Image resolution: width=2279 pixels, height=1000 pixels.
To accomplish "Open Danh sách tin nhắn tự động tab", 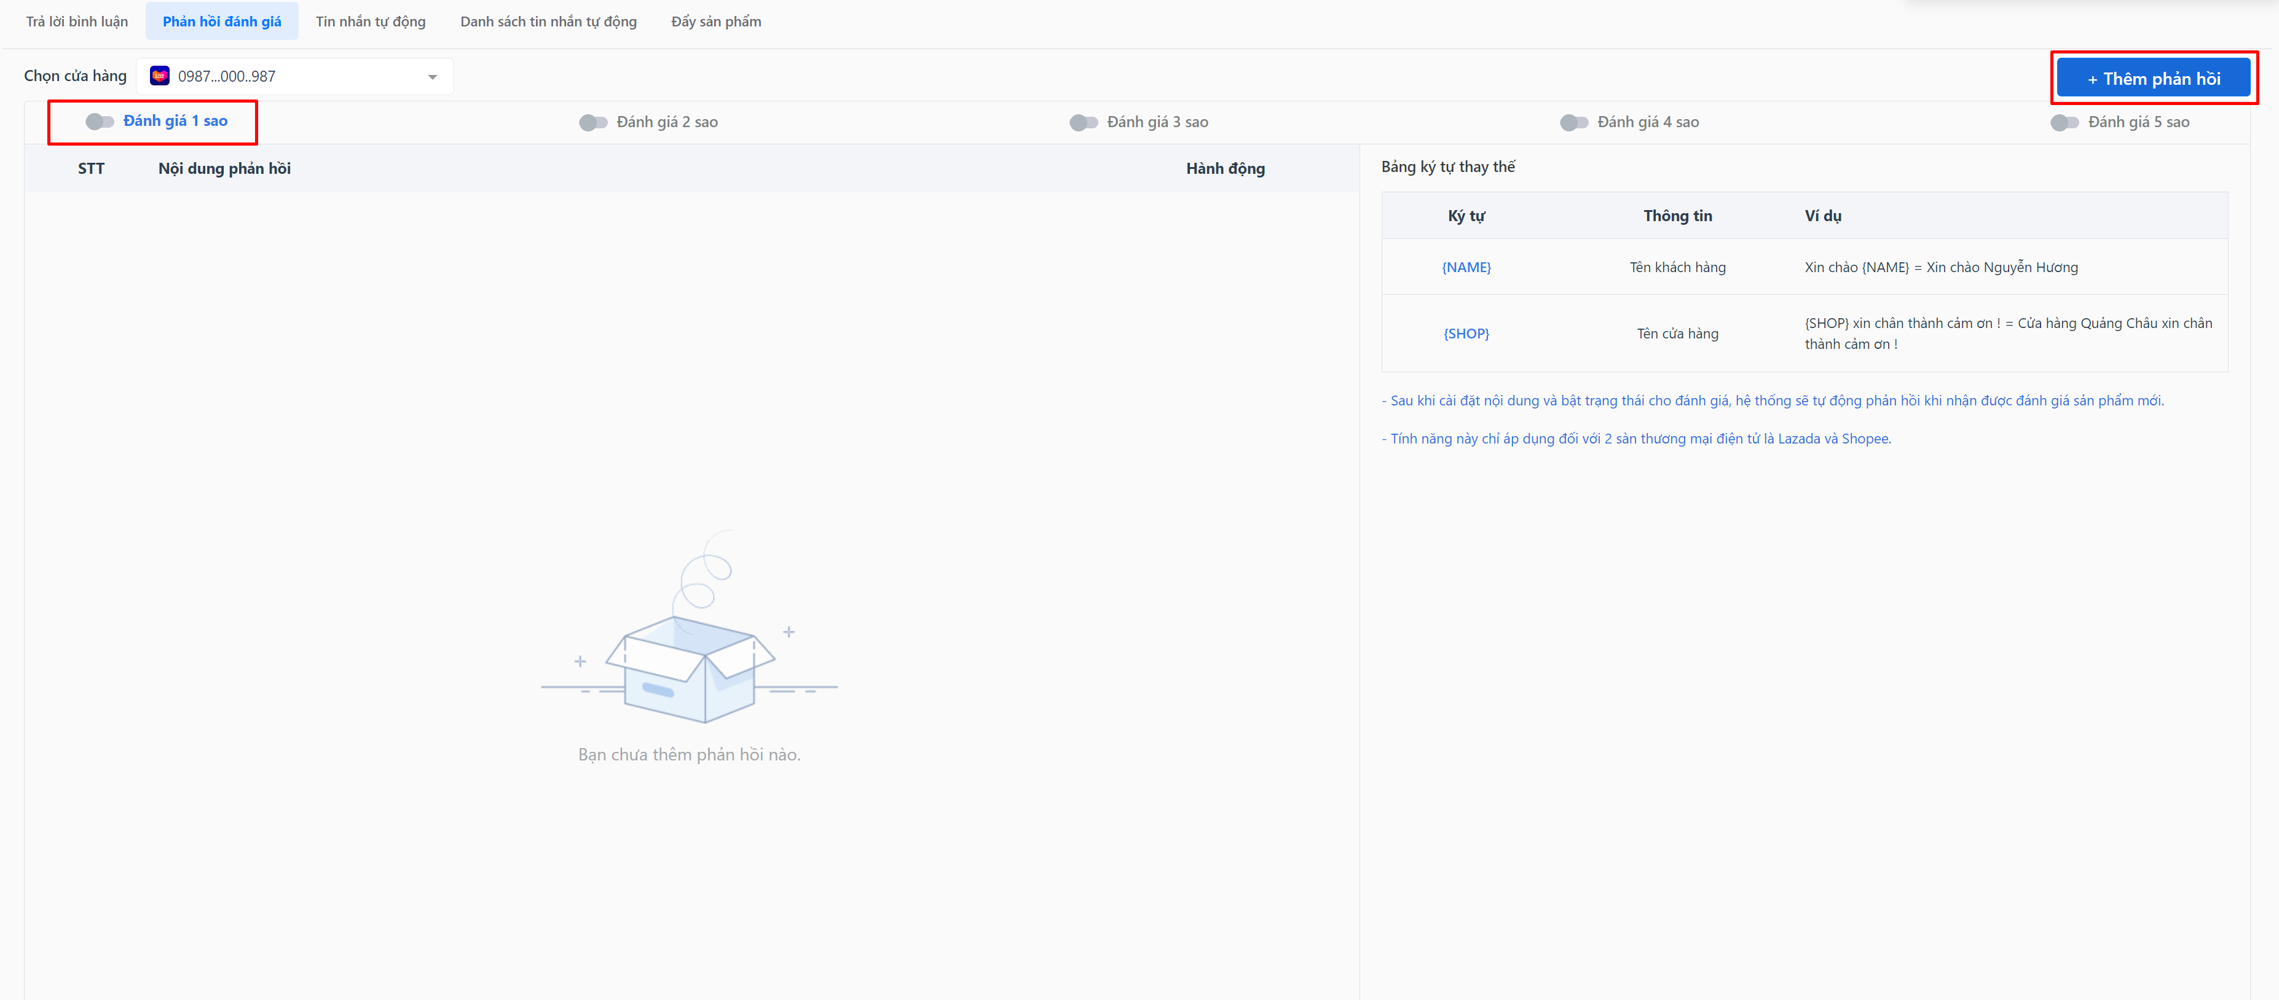I will 548,21.
